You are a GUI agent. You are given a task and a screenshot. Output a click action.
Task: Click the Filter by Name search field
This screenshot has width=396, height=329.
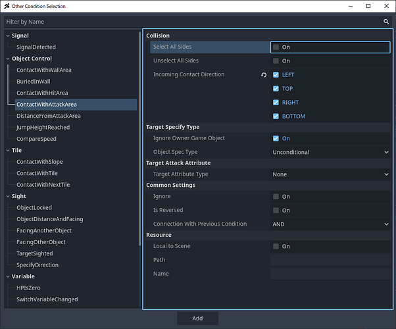191,21
